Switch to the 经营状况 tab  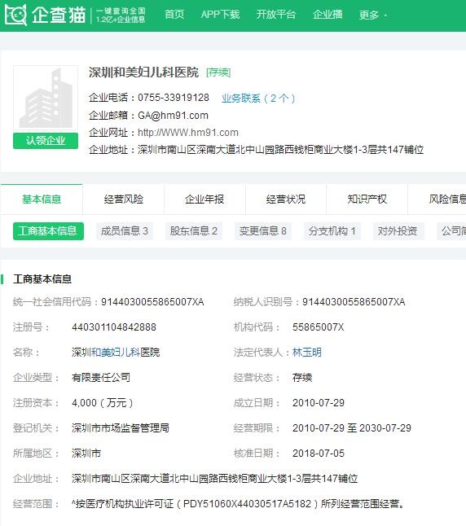coord(286,199)
